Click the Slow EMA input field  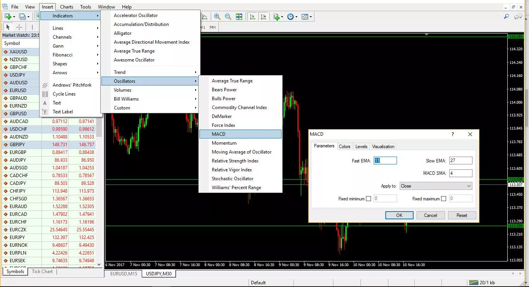click(460, 161)
